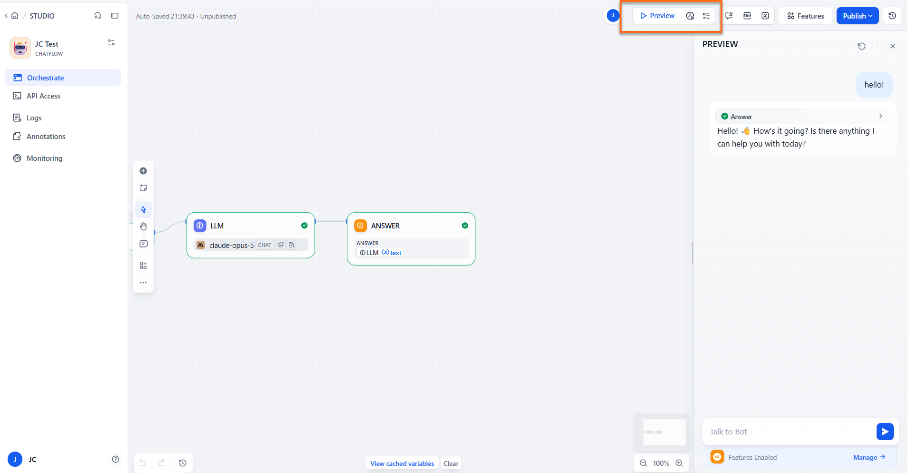Screen dimensions: 908x473
Task: Click the add node plus icon
Action: point(143,171)
